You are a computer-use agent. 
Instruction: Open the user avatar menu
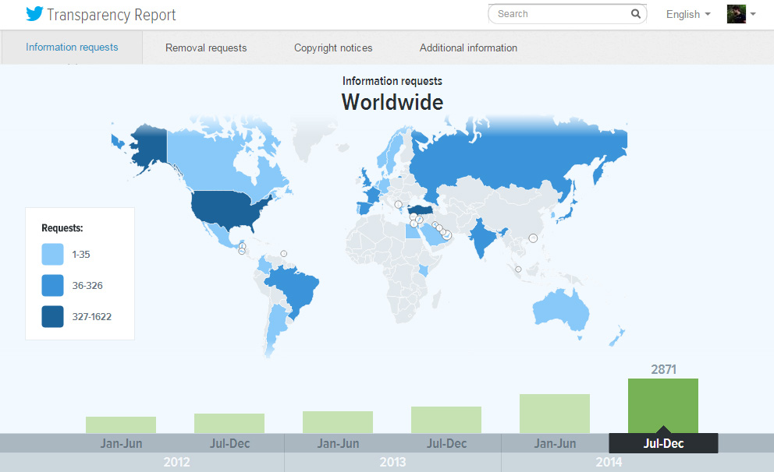click(x=736, y=14)
